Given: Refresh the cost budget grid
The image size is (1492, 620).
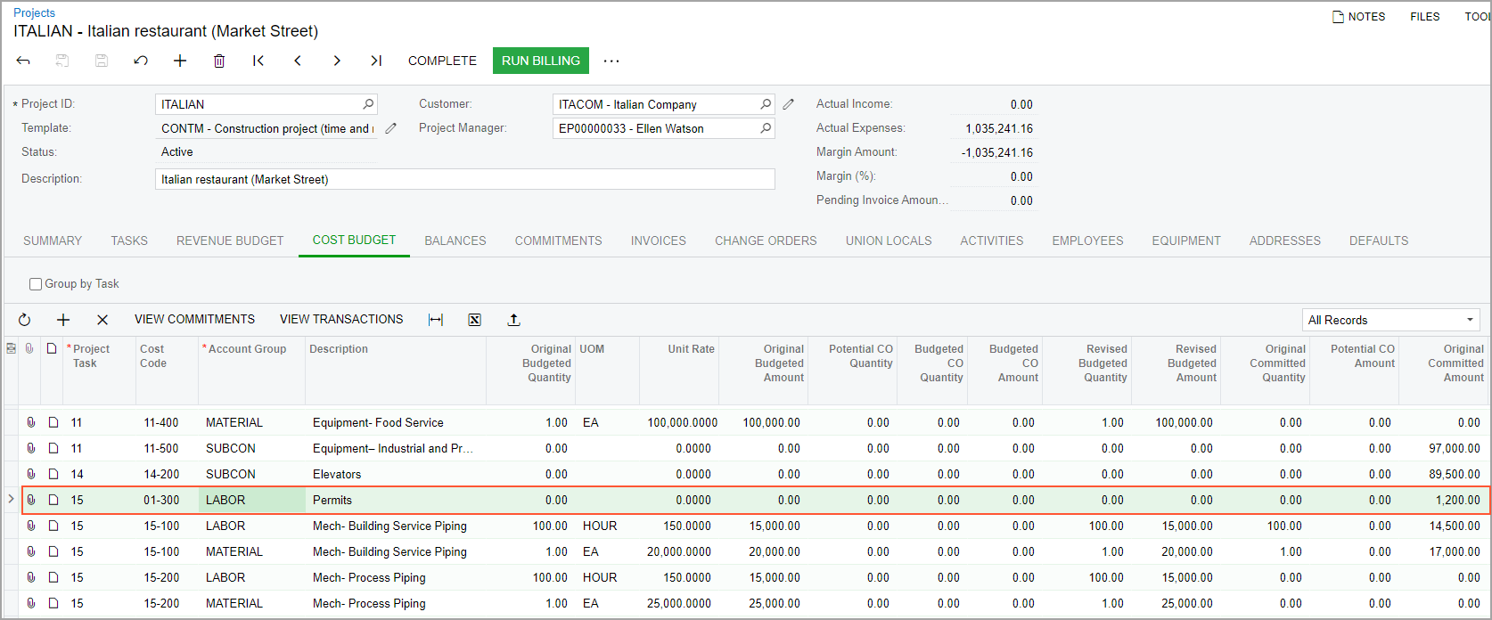Looking at the screenshot, I should coord(25,320).
